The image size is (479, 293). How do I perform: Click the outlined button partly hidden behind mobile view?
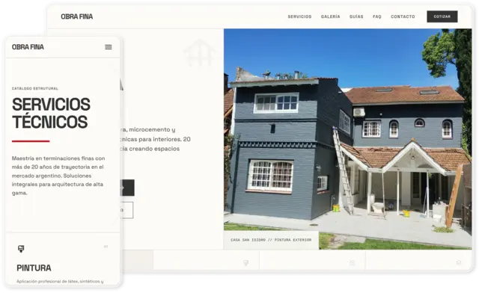tap(127, 210)
